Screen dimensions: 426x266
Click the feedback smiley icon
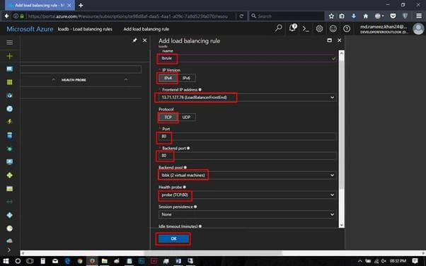[x=333, y=28]
